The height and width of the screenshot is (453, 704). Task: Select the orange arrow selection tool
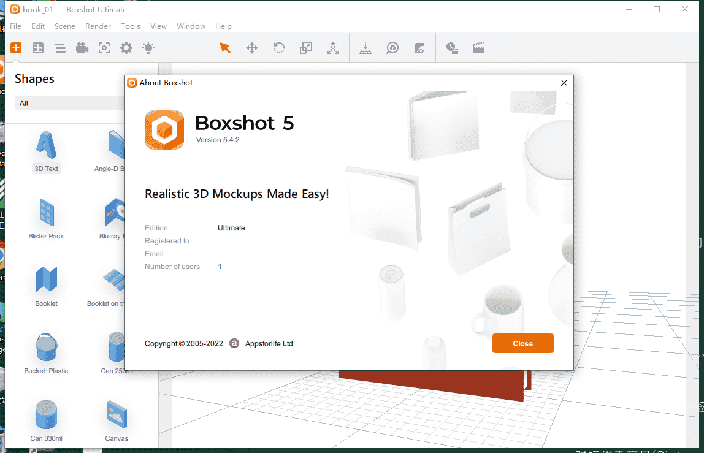tap(225, 48)
